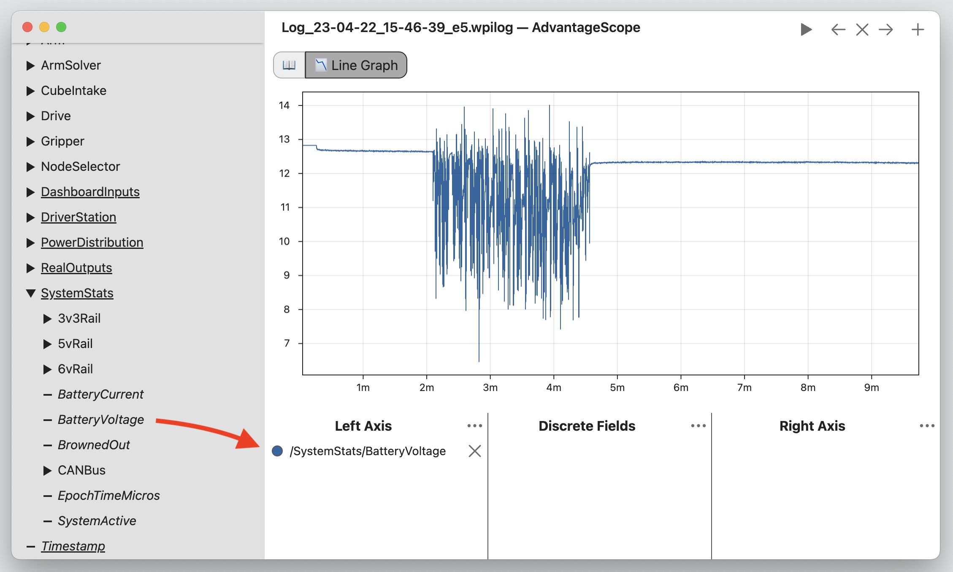Open the table view icon tab
This screenshot has width=953, height=572.
point(288,65)
